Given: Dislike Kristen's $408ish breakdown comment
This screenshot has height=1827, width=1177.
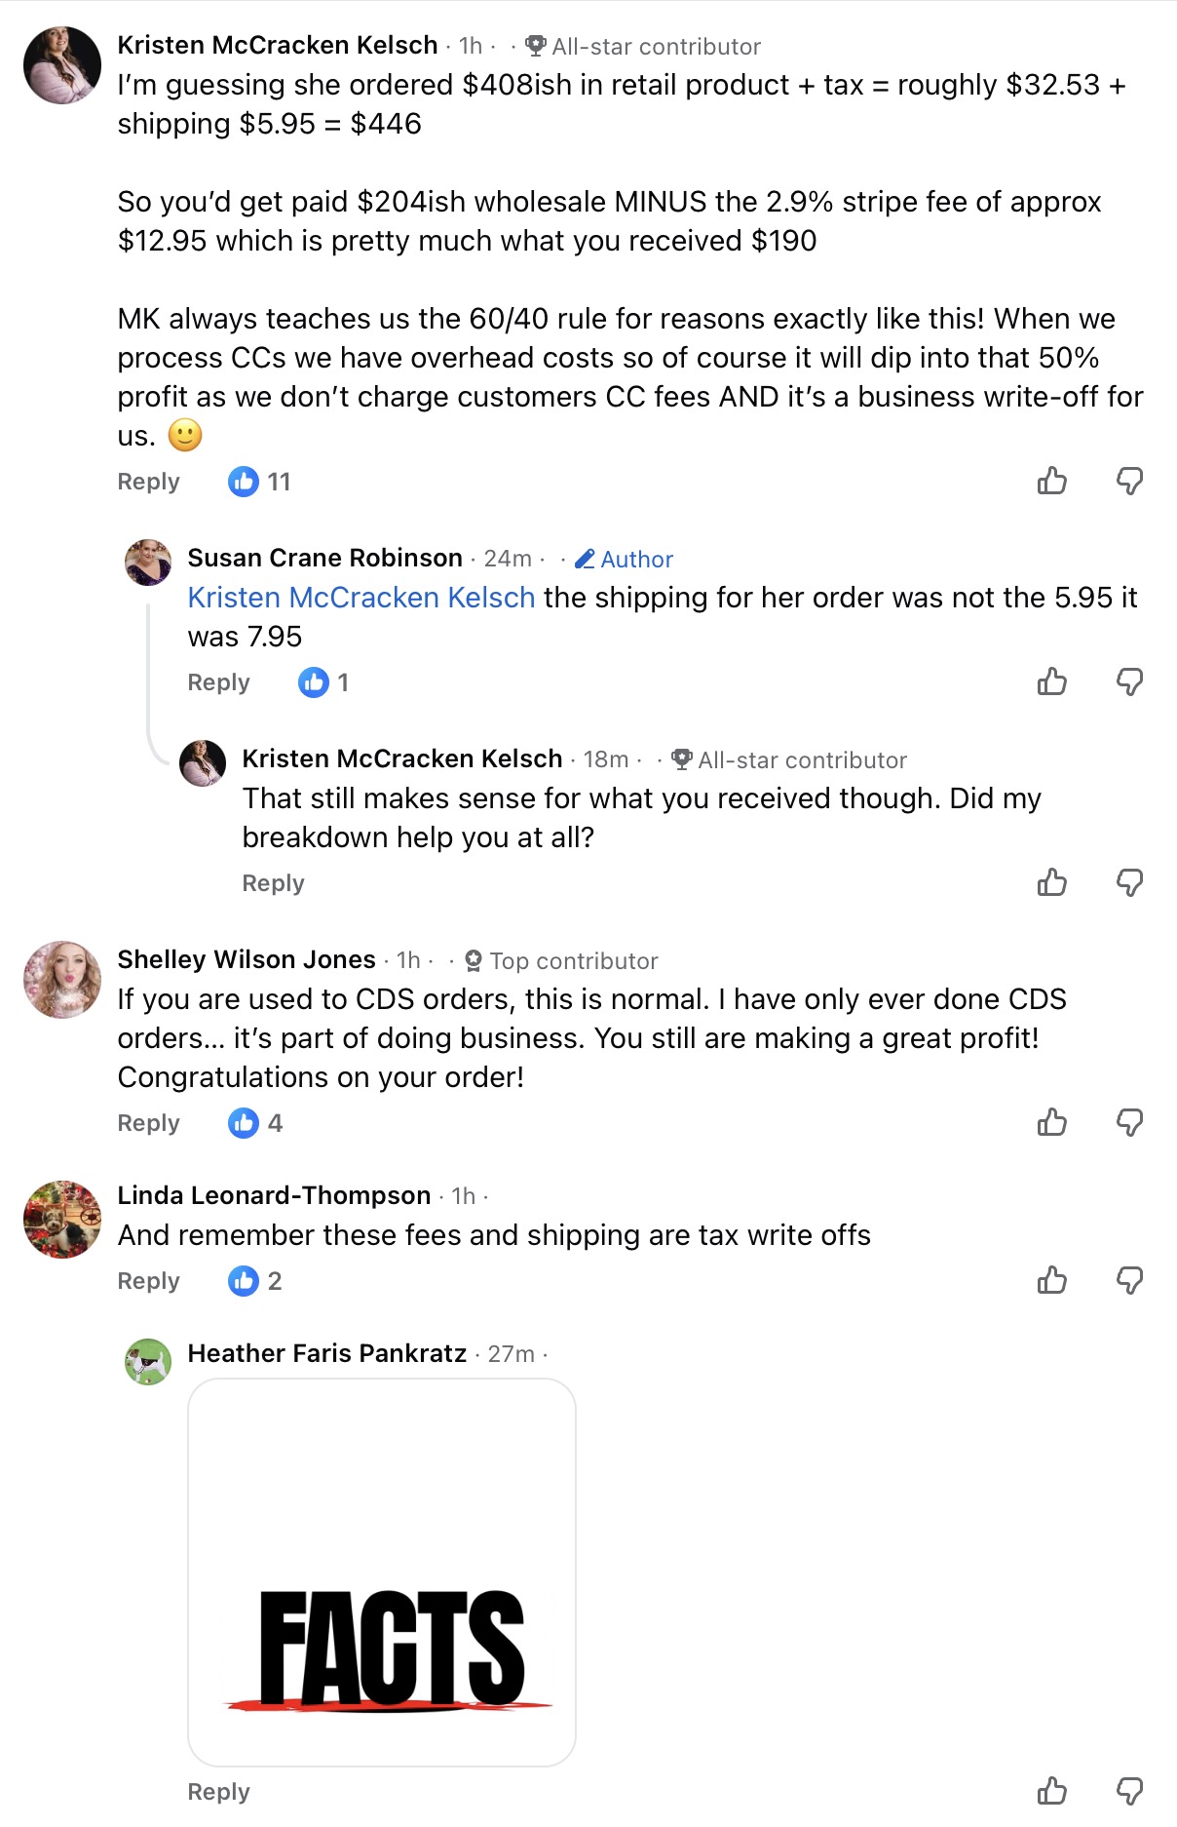Looking at the screenshot, I should pos(1129,481).
